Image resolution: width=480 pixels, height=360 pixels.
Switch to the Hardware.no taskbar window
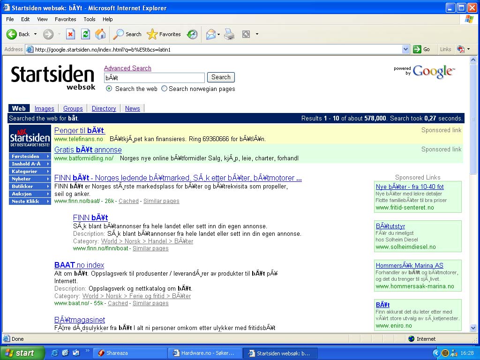pos(205,353)
